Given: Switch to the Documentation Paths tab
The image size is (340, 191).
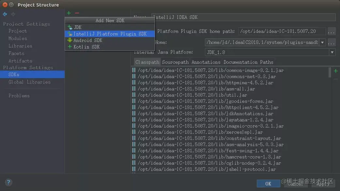Looking at the screenshot, I should click(x=248, y=62).
